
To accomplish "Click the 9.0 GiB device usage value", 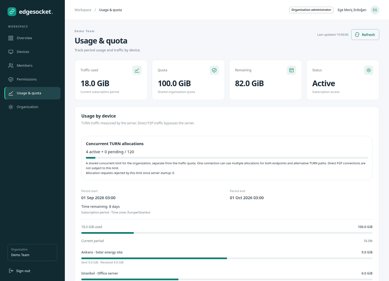I will [x=367, y=252].
